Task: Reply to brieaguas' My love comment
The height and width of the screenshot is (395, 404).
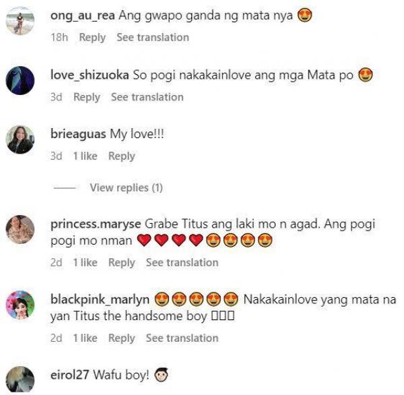Action: [x=122, y=156]
